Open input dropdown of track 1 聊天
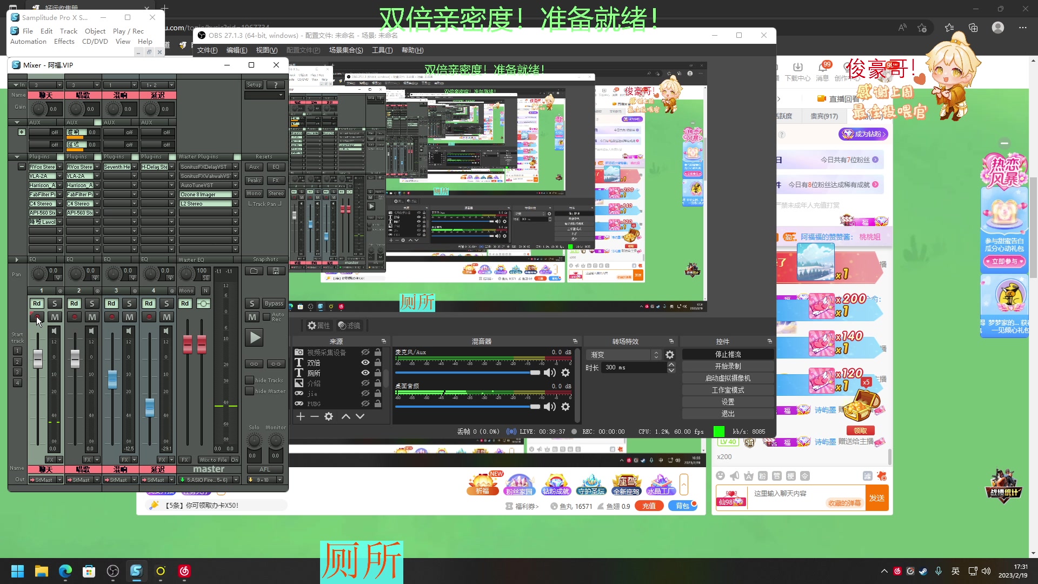The height and width of the screenshot is (584, 1038). [60, 85]
